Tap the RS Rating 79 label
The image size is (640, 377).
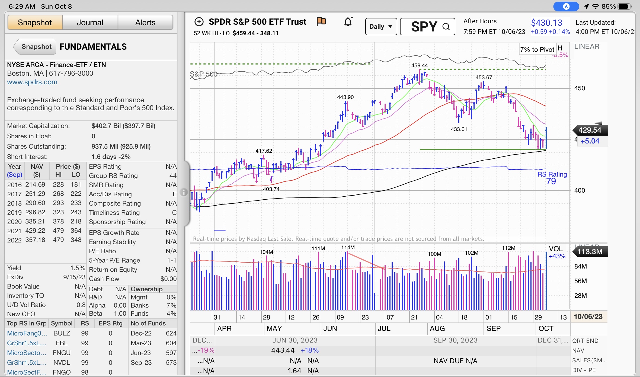(552, 178)
